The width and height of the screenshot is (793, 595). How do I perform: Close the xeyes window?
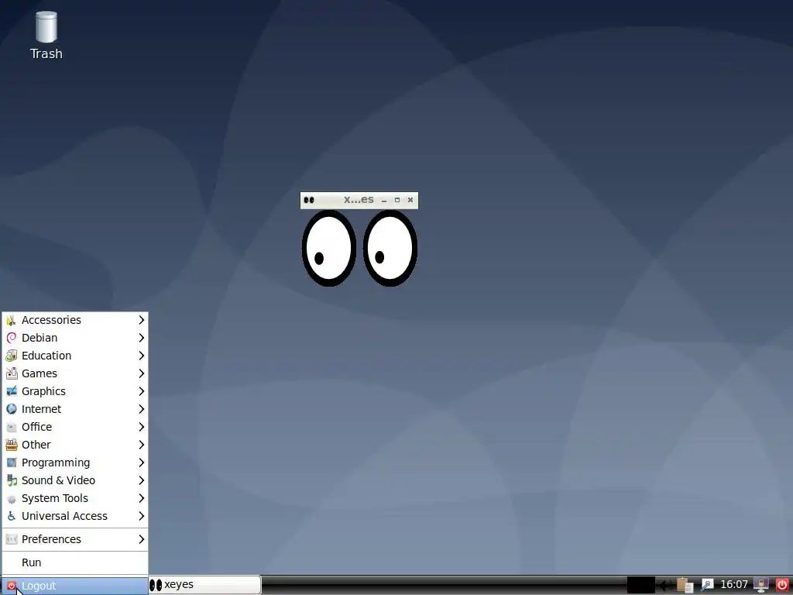[410, 200]
